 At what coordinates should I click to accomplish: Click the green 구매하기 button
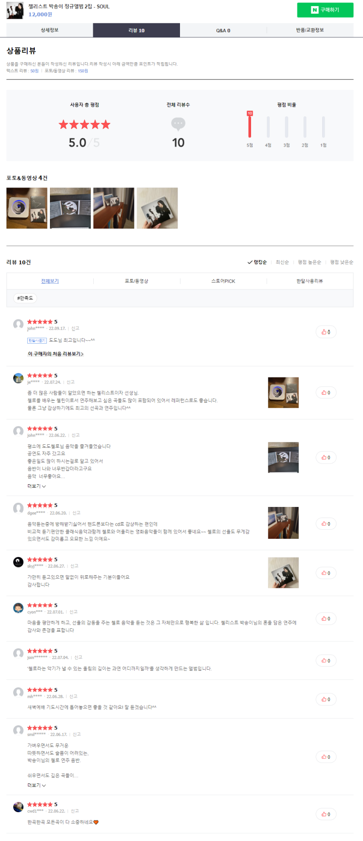coord(325,10)
